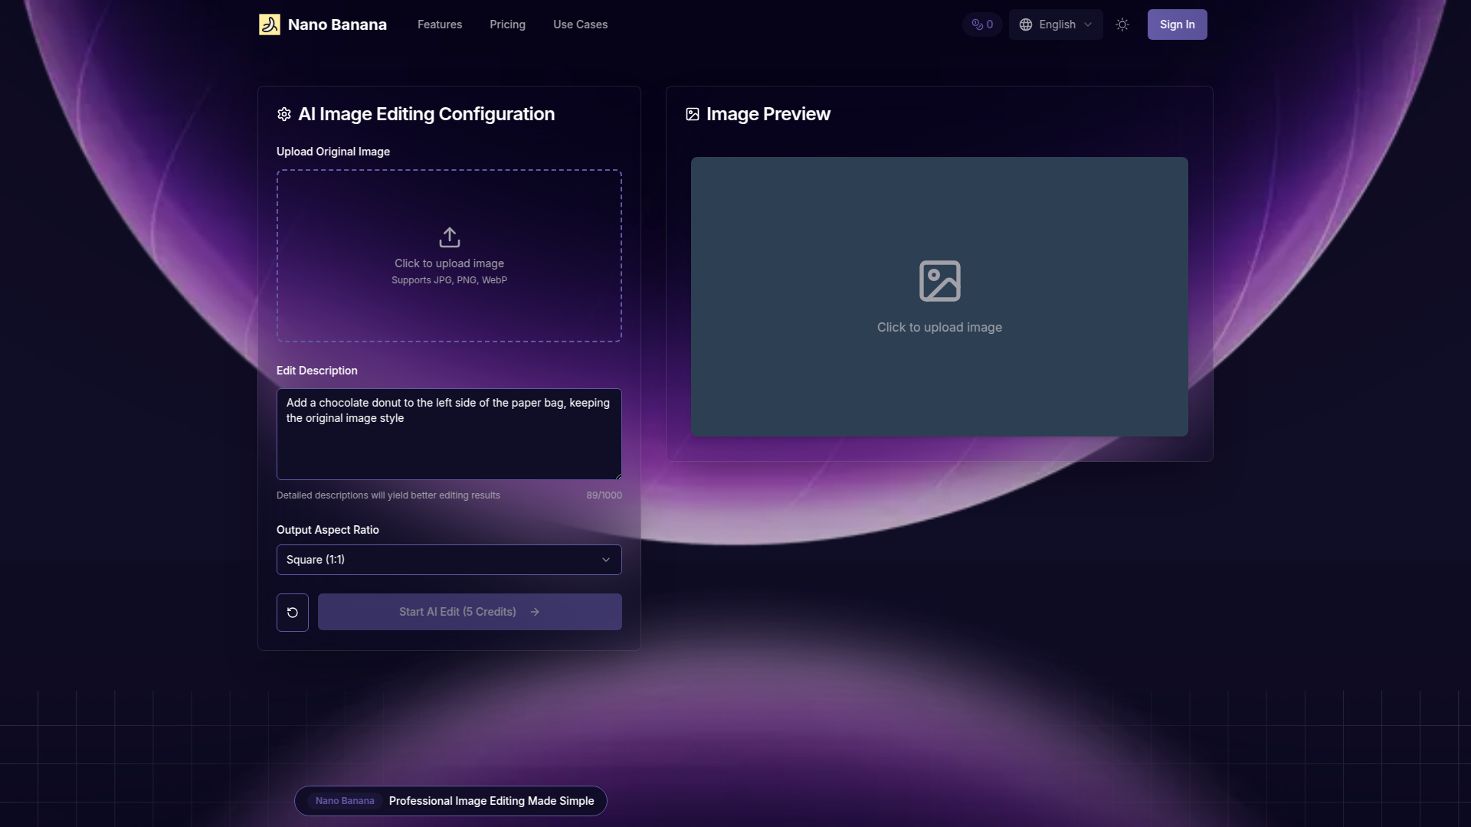This screenshot has height=827, width=1471.
Task: Toggle light/dark theme sun icon
Action: point(1122,25)
